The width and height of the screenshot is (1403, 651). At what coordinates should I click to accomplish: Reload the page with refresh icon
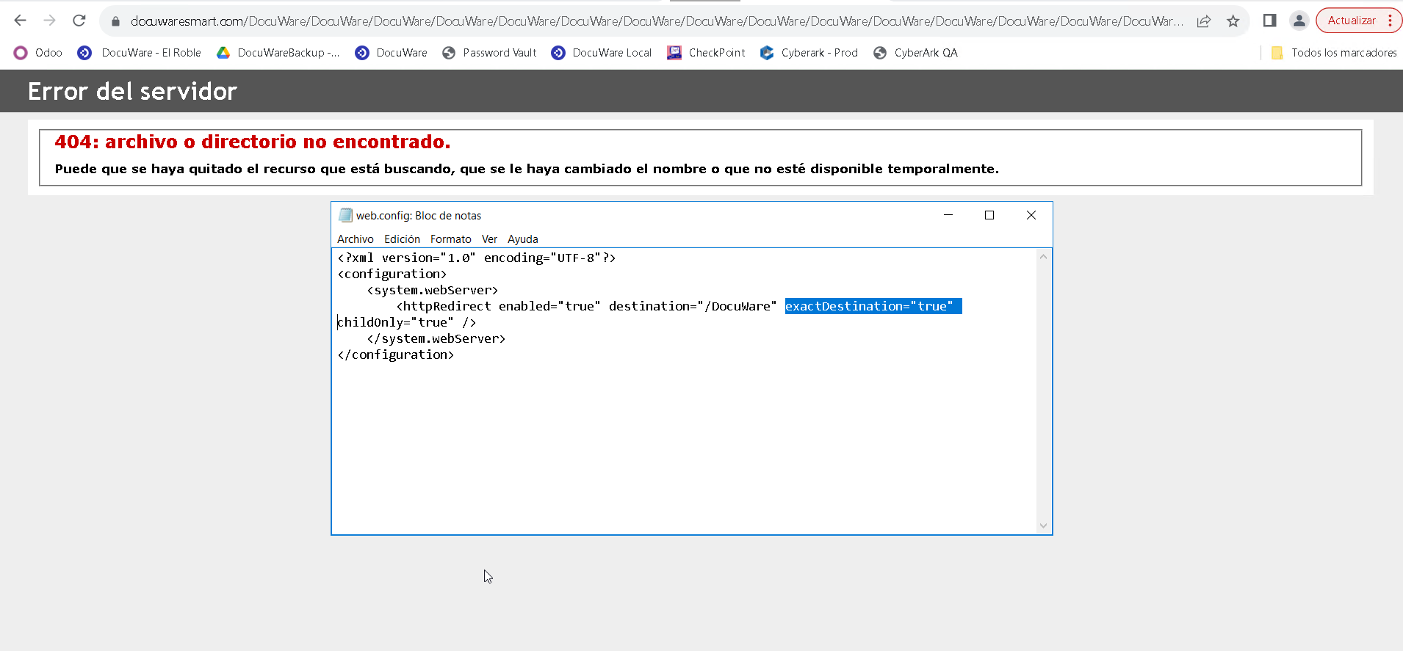point(79,21)
